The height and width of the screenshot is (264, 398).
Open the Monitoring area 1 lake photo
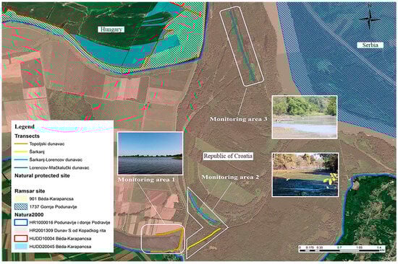(x=151, y=153)
